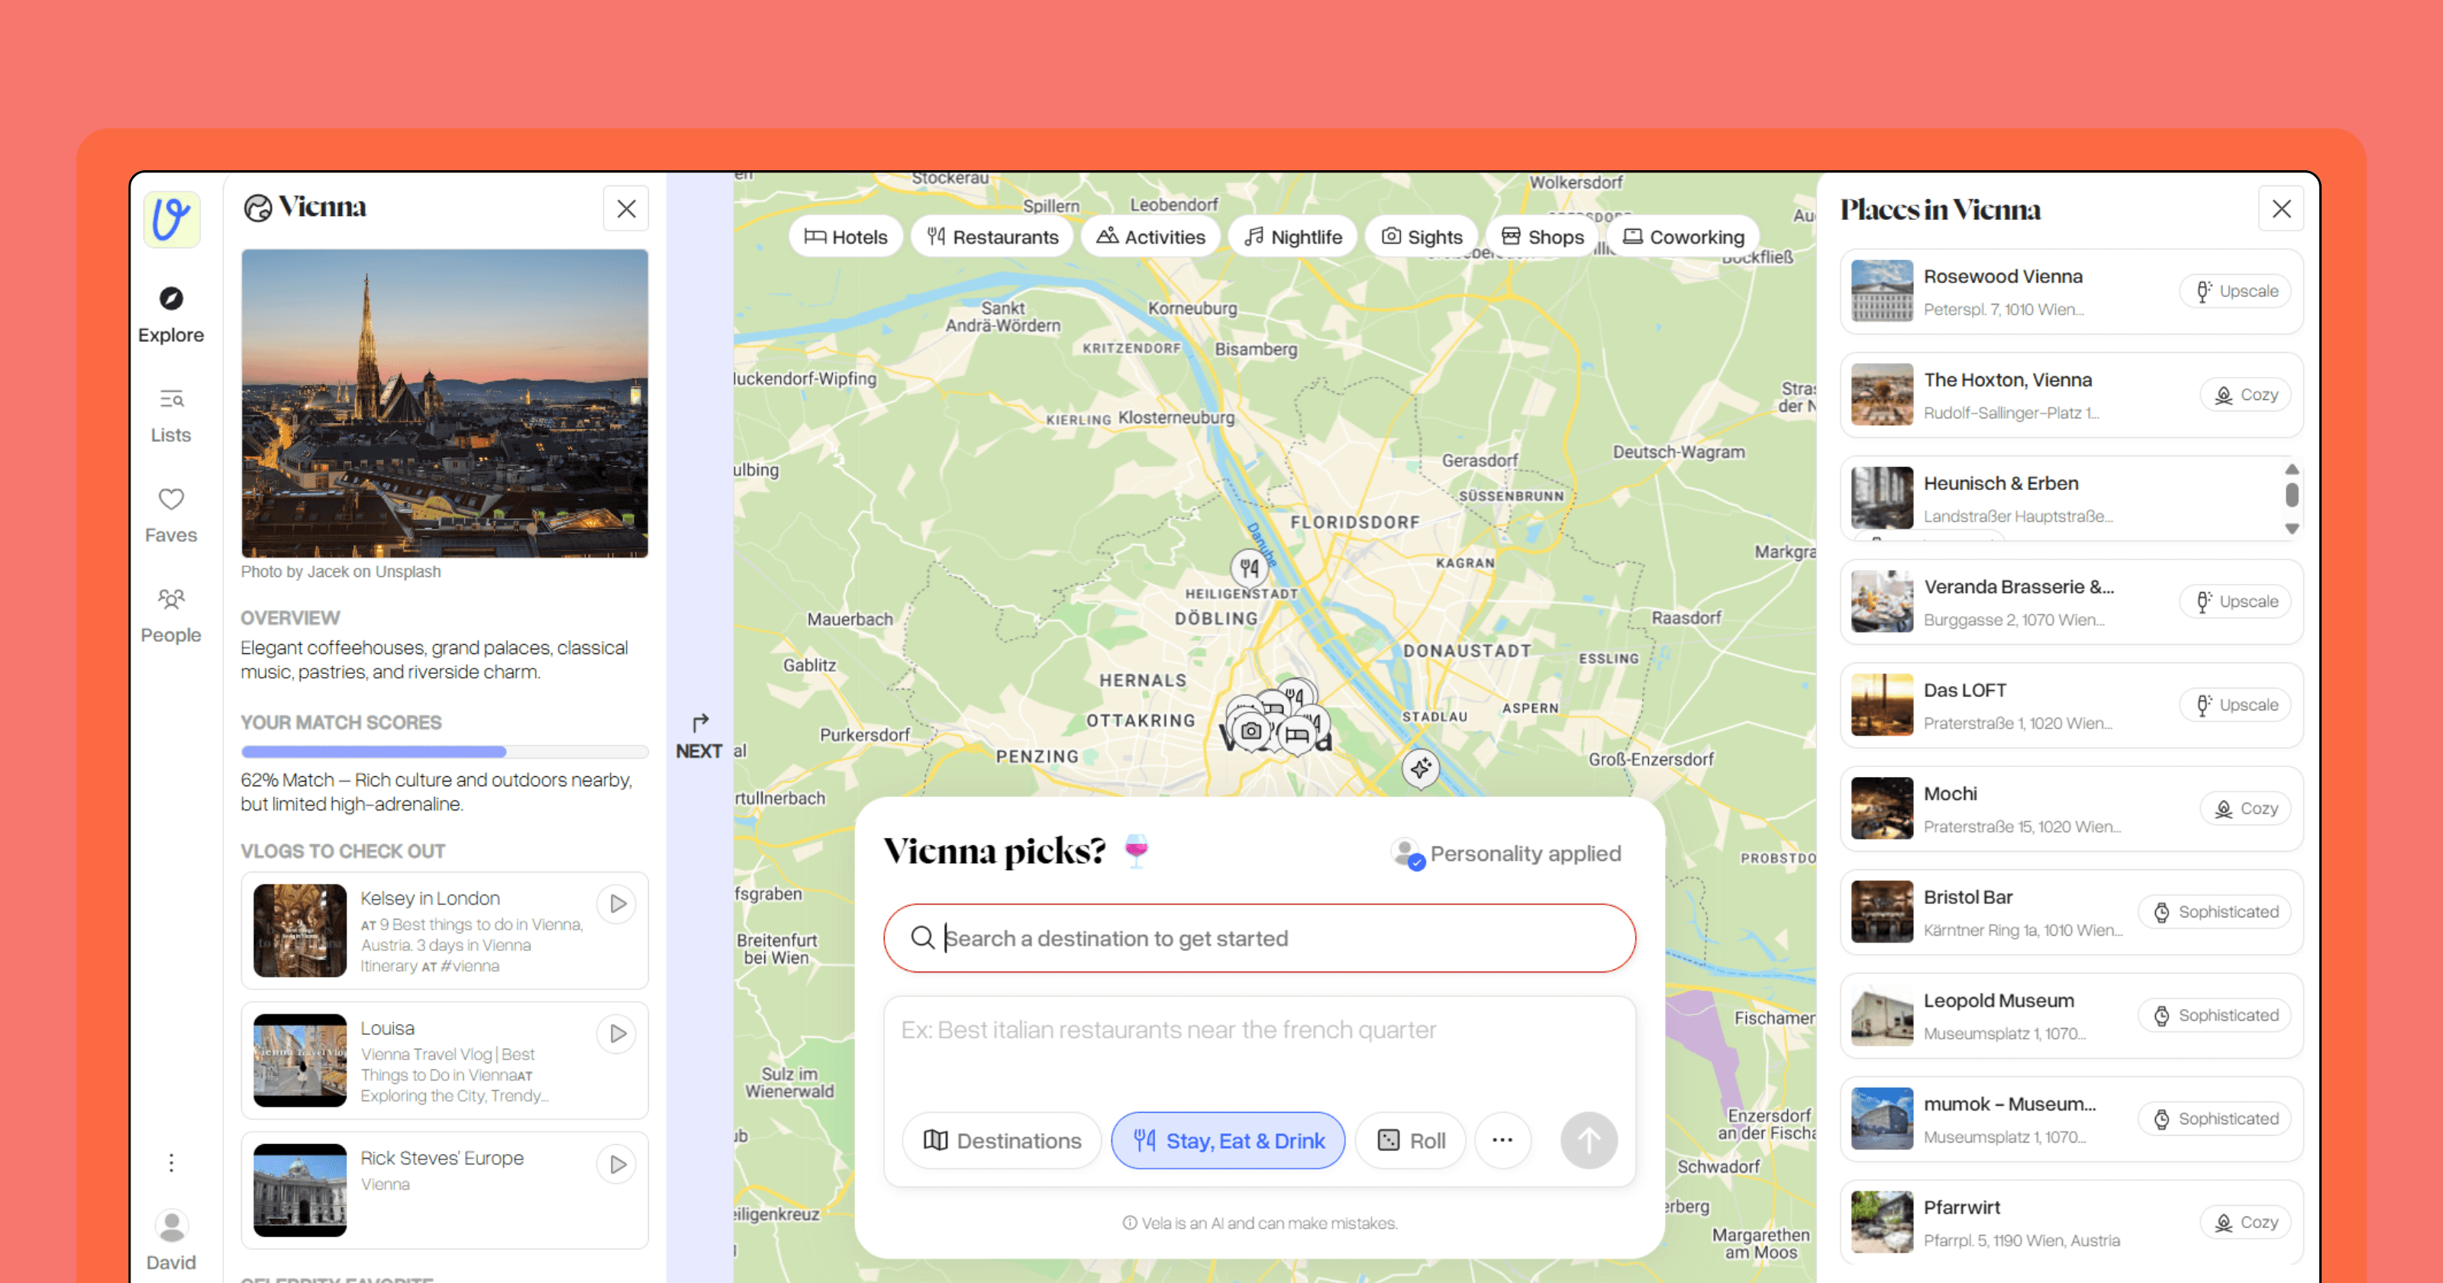Play the Kelsey in London vlog
Screen dimensions: 2443x1283
618,904
